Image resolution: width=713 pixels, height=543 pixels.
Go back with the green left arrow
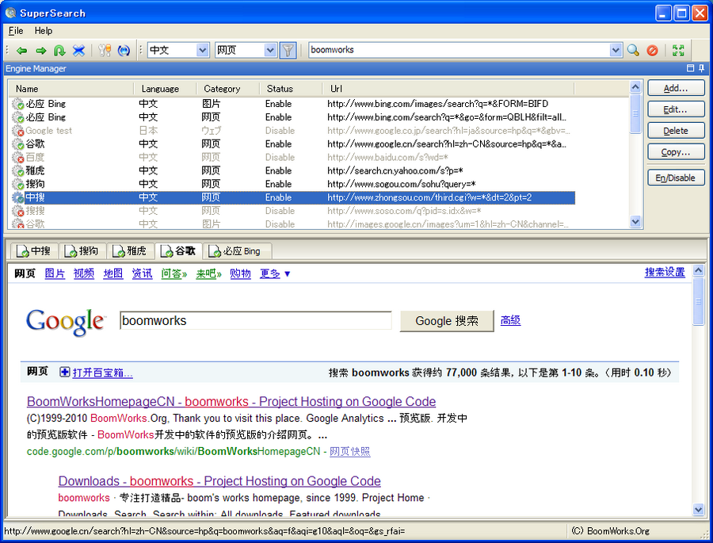21,50
